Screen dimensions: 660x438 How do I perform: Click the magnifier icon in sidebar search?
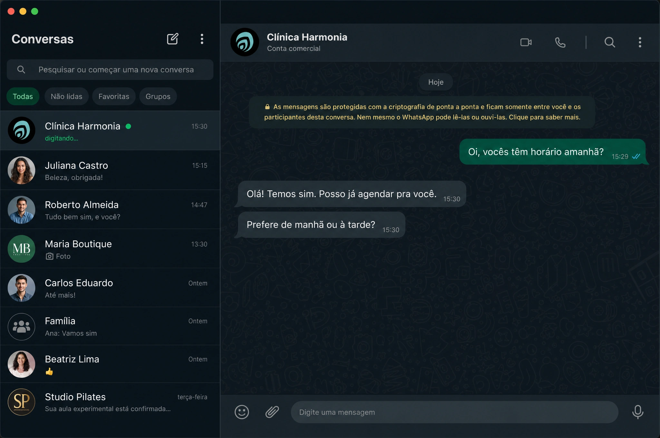coord(21,70)
